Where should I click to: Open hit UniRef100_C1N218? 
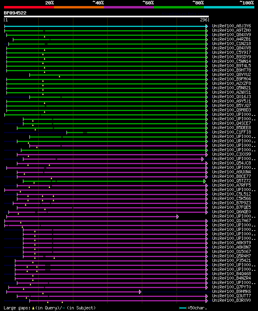click(231, 43)
